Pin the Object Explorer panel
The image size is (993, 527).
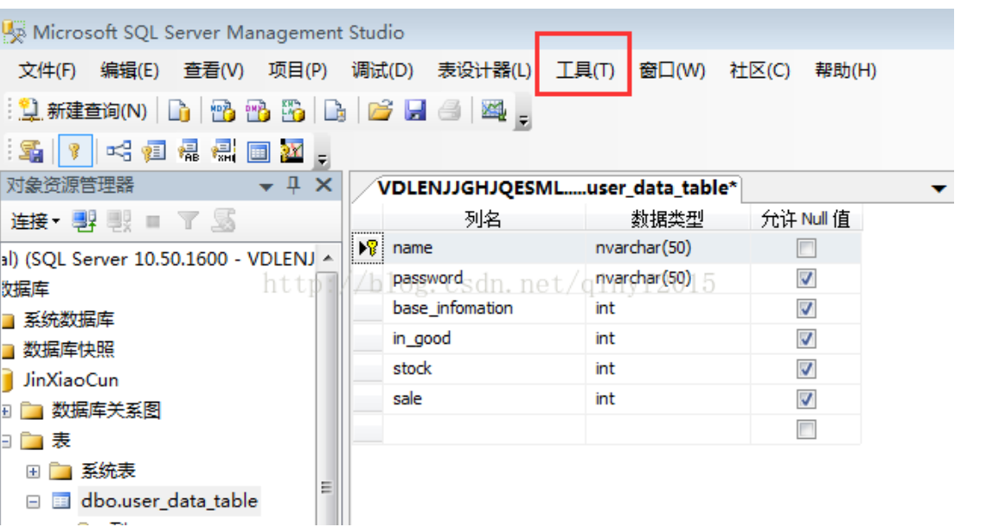tap(294, 186)
